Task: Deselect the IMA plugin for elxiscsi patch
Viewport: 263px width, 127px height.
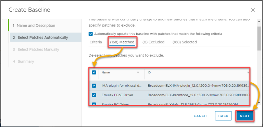Action: [94, 86]
